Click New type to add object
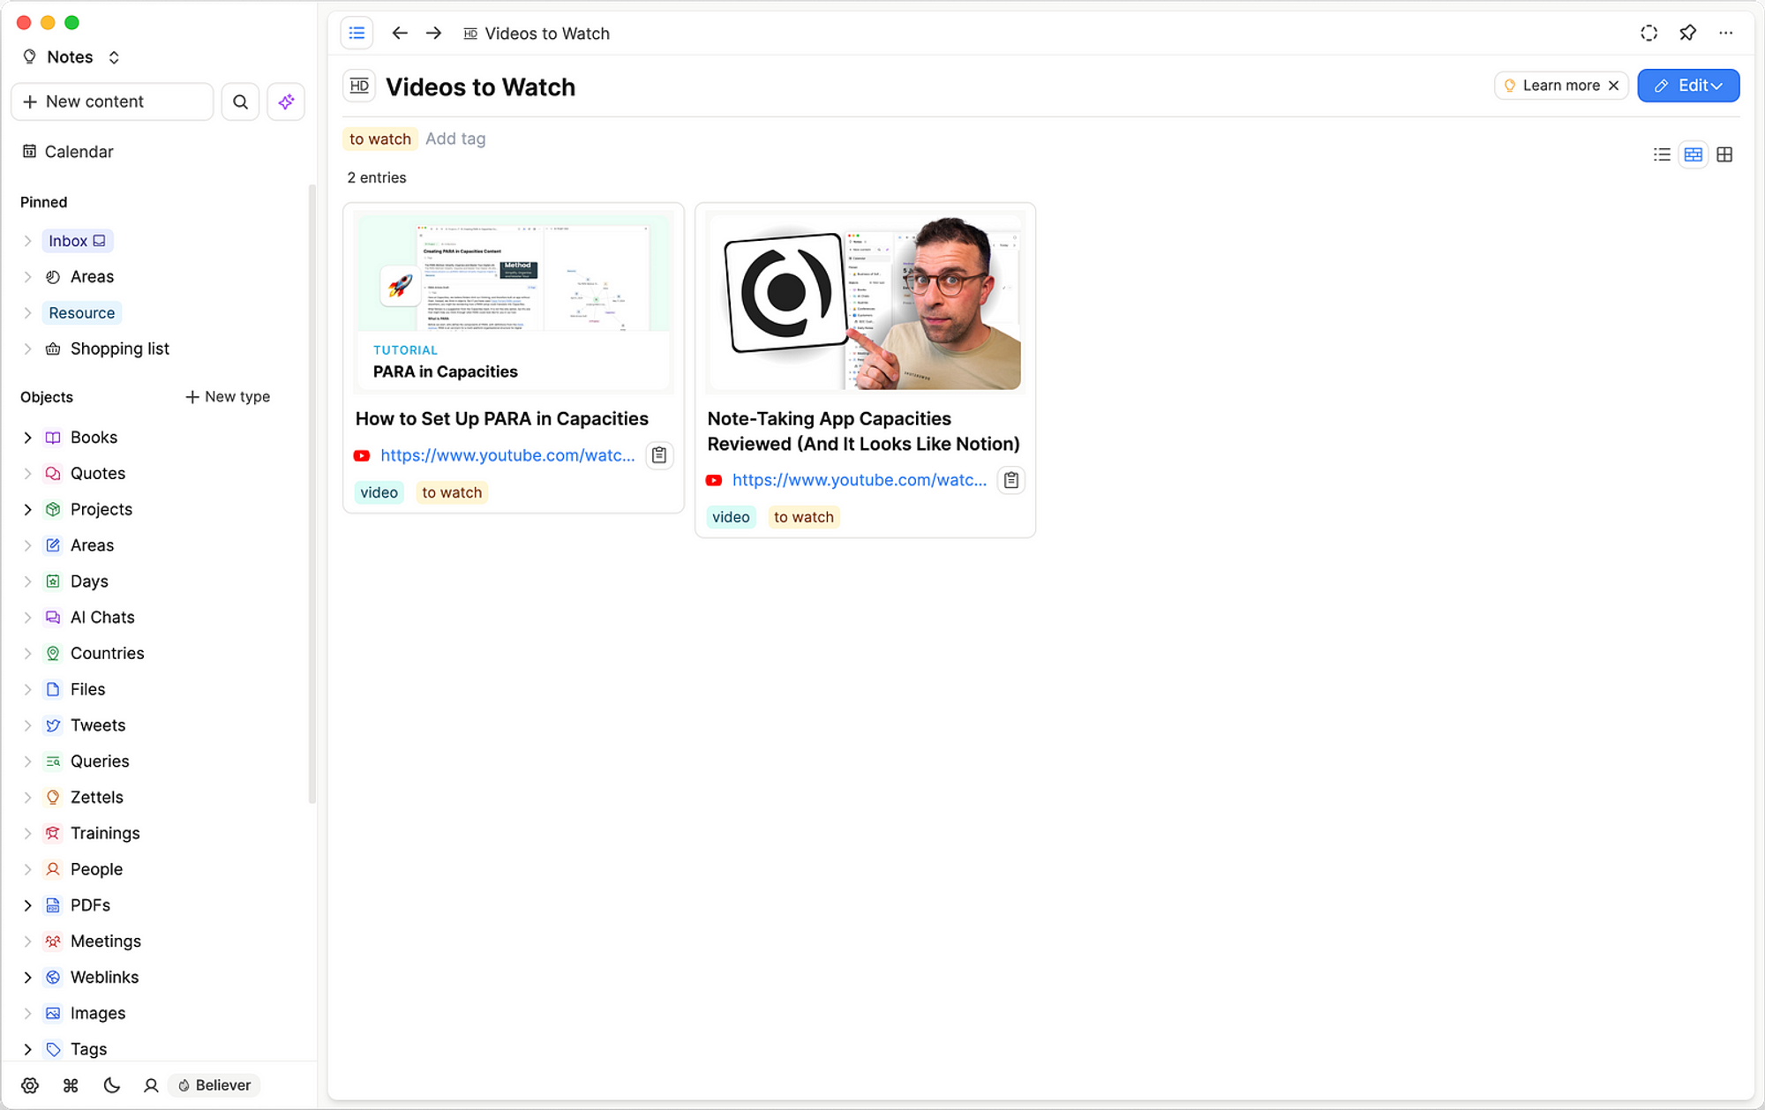This screenshot has width=1765, height=1110. pyautogui.click(x=228, y=397)
